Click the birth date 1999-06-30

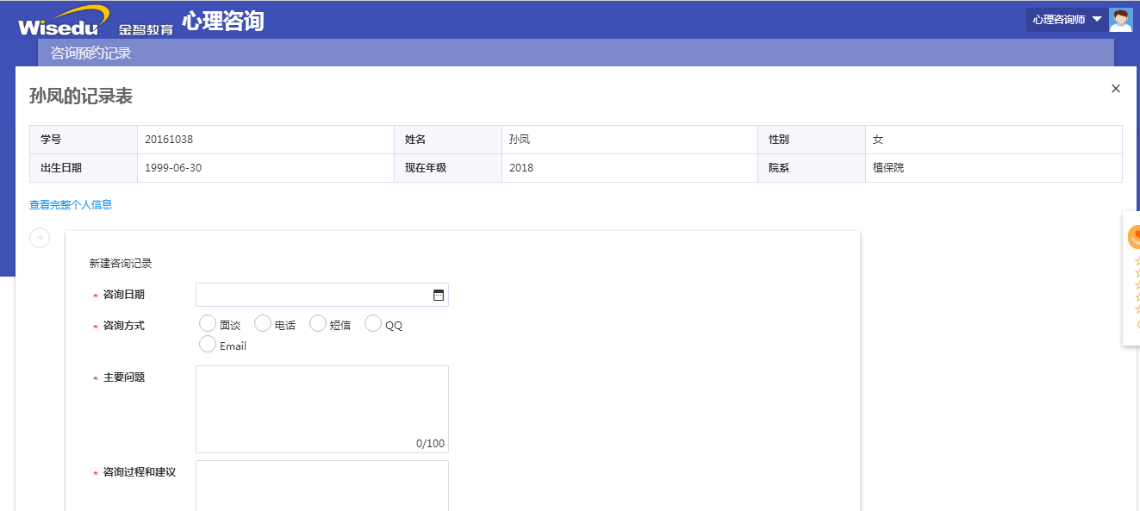[173, 168]
